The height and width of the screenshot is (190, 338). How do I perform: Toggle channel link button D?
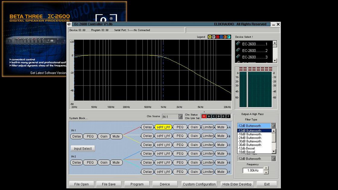pyautogui.click(x=219, y=117)
